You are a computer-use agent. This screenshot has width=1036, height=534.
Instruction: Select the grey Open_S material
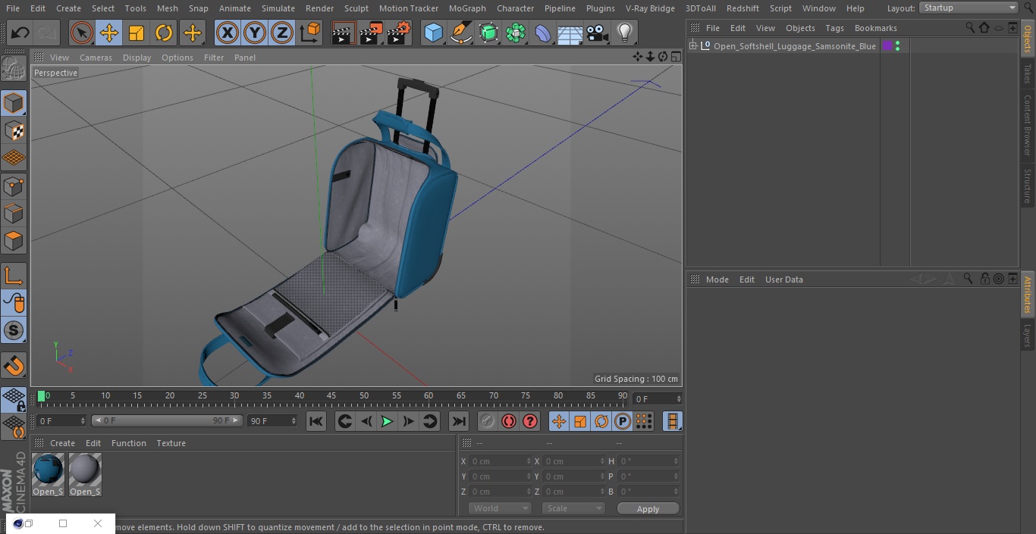(x=85, y=475)
